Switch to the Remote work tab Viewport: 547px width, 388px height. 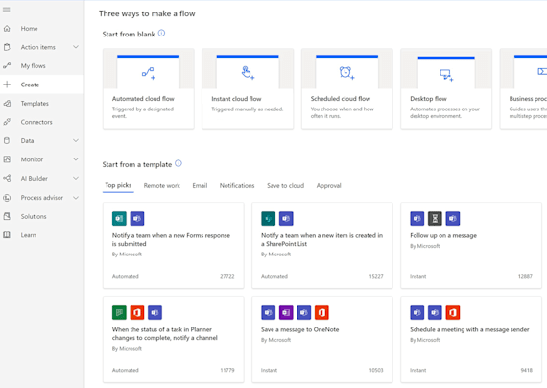pos(162,185)
